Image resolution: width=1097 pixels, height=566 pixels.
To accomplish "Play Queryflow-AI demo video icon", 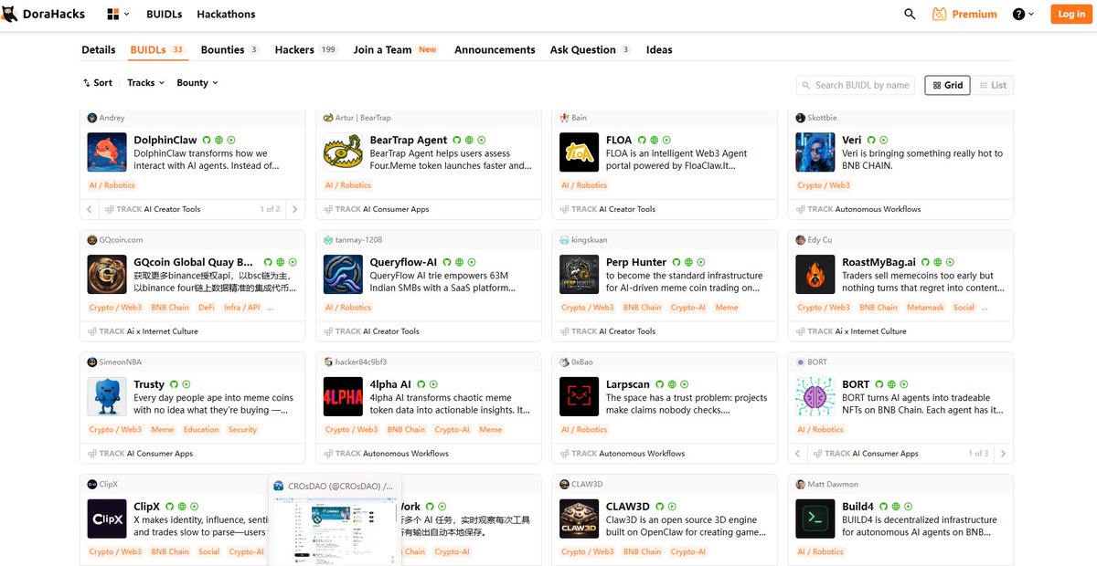I will pos(472,262).
